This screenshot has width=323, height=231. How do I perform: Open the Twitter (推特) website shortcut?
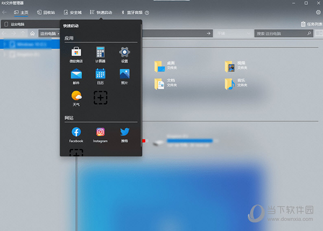pos(124,135)
